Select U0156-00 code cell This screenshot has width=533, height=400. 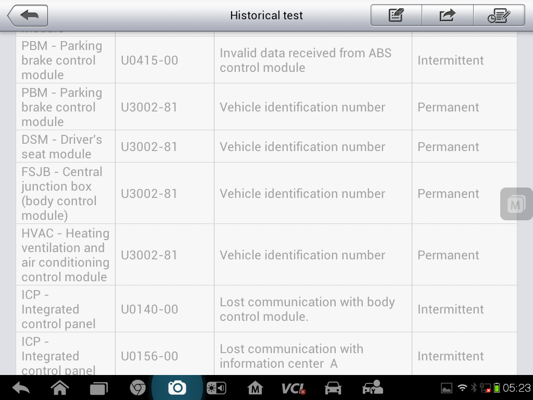point(165,354)
